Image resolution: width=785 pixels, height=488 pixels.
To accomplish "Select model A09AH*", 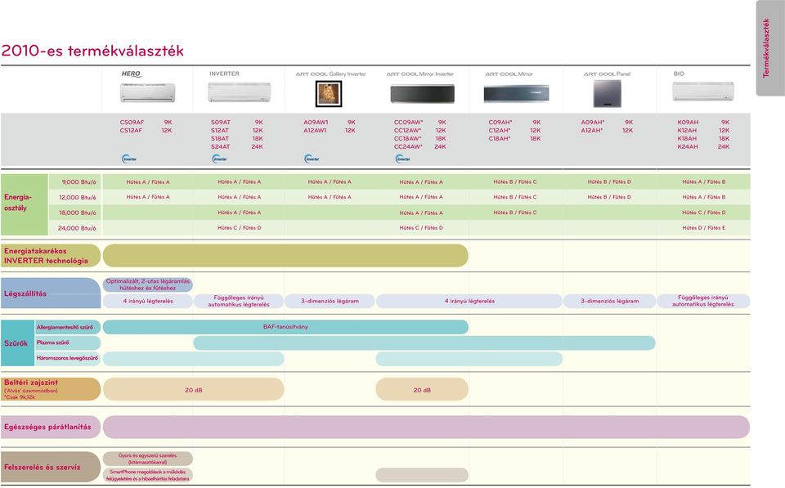I will pos(593,122).
